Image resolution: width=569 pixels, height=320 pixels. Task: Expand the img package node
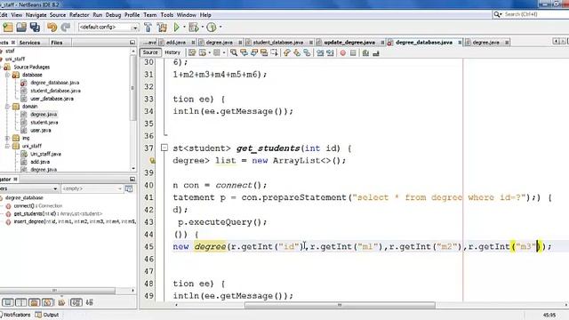(x=7, y=138)
